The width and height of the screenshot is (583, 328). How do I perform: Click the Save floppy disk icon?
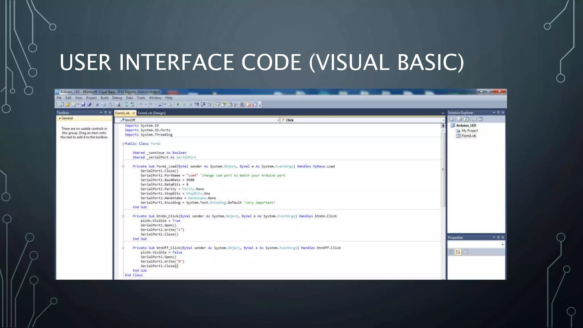click(83, 104)
